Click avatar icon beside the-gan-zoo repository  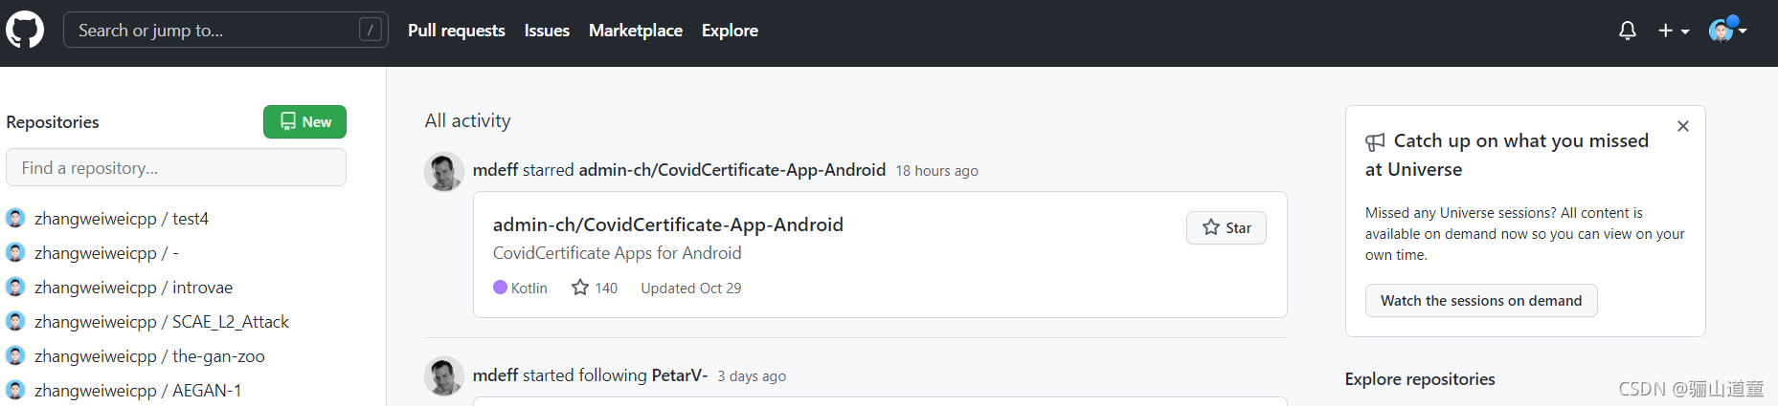point(15,355)
